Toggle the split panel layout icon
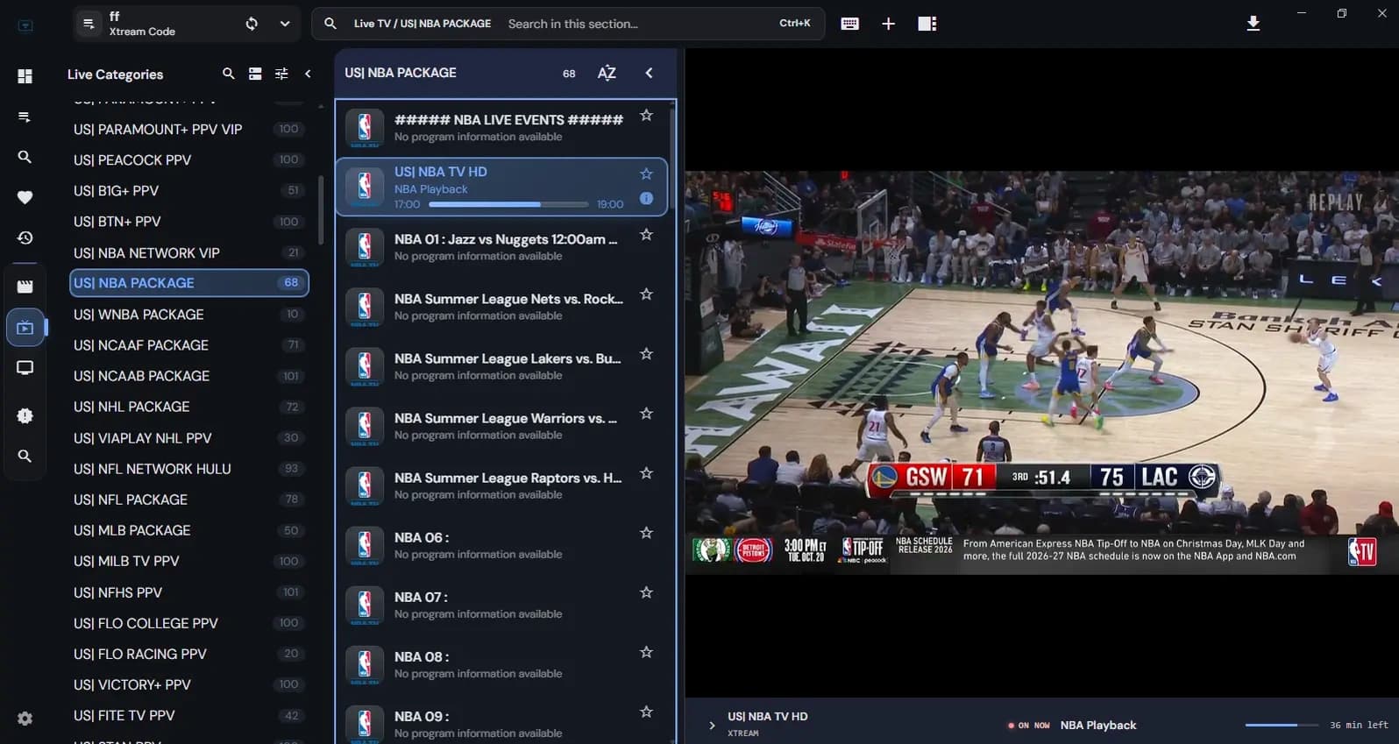The height and width of the screenshot is (744, 1399). (927, 24)
